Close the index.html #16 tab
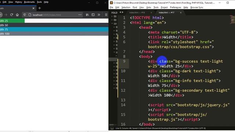235x132 pixels. click(x=151, y=13)
